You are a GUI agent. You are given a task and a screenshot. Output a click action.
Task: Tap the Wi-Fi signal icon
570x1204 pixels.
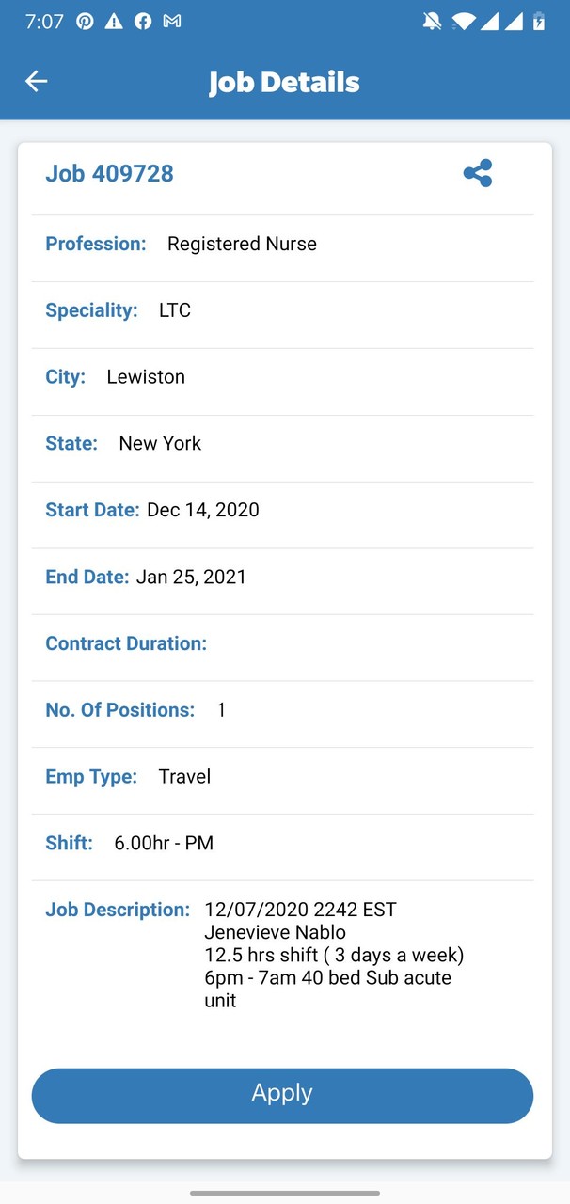(x=463, y=21)
